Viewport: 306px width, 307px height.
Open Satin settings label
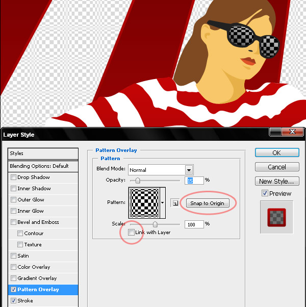tap(23, 255)
